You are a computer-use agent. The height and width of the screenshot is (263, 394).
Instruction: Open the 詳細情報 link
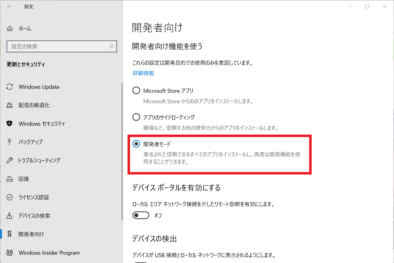coord(143,73)
